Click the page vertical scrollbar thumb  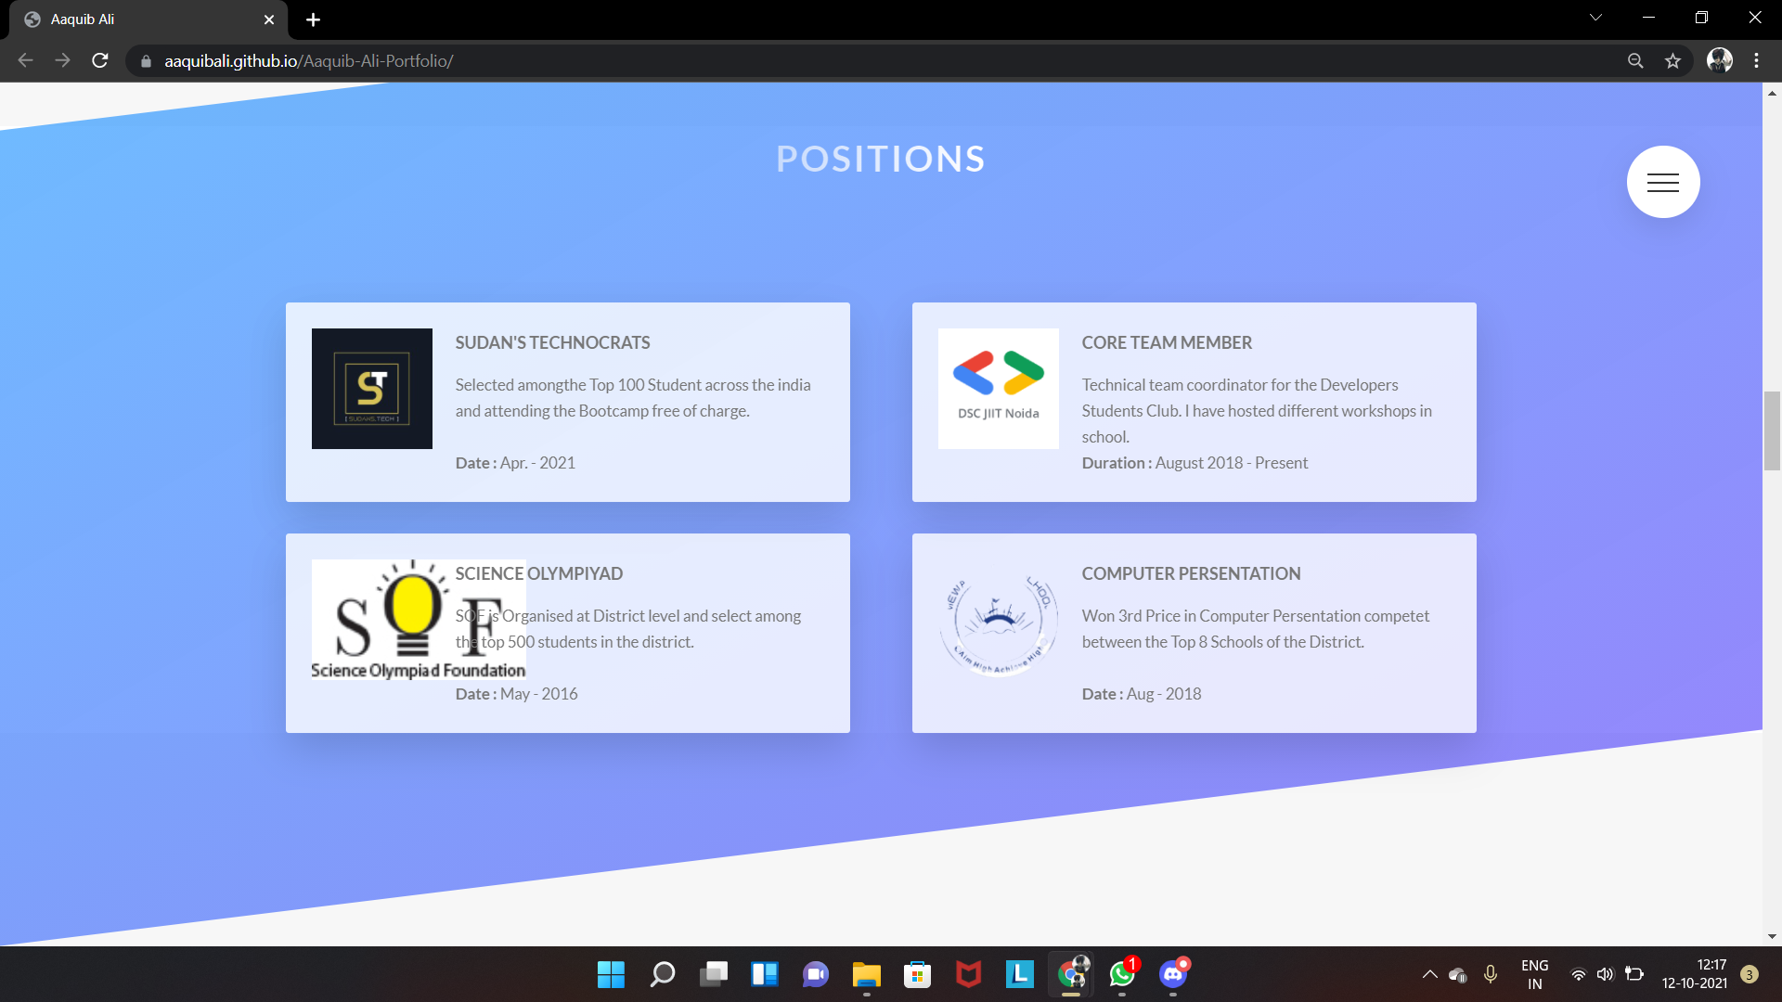[1772, 431]
